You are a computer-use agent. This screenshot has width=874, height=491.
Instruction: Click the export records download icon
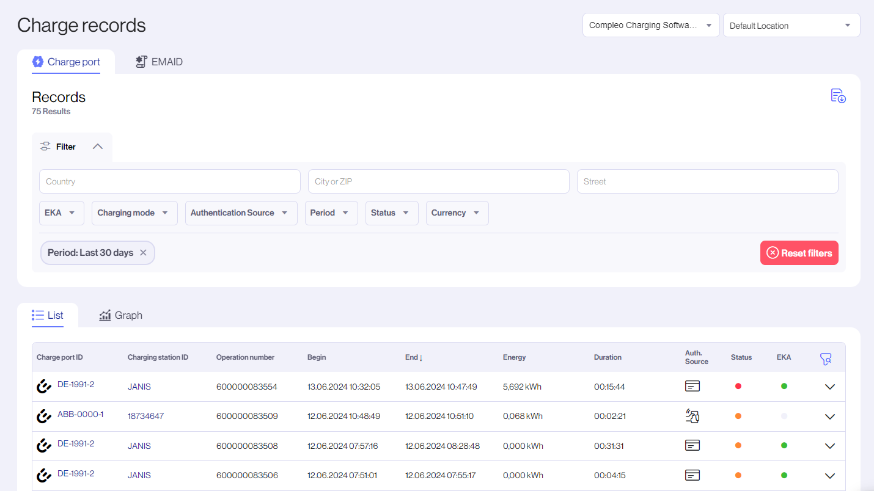click(x=838, y=96)
